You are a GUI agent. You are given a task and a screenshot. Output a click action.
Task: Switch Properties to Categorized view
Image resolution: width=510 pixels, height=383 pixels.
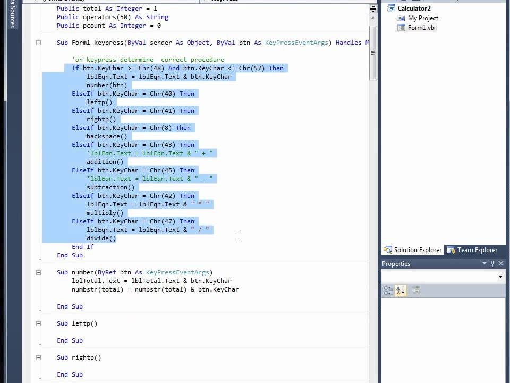[388, 290]
